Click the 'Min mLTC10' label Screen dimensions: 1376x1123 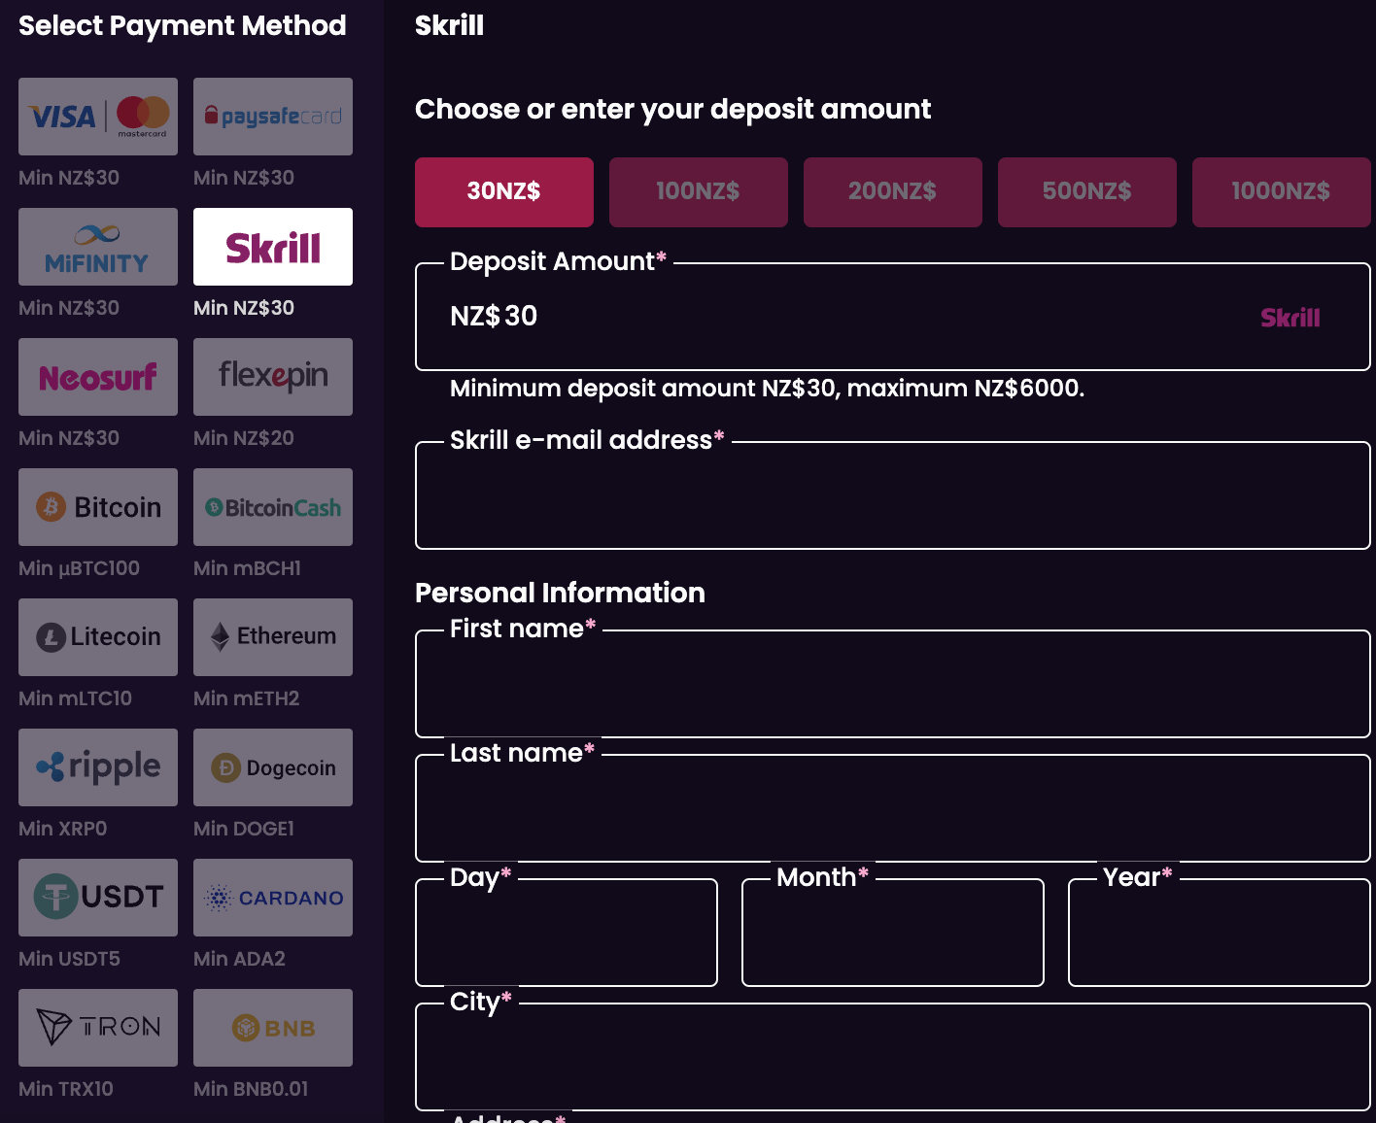pos(76,698)
